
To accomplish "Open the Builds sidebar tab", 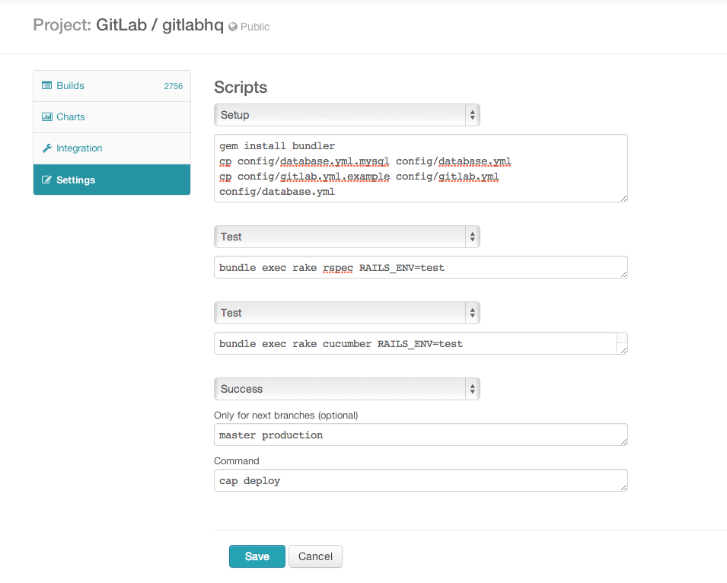I will (112, 86).
